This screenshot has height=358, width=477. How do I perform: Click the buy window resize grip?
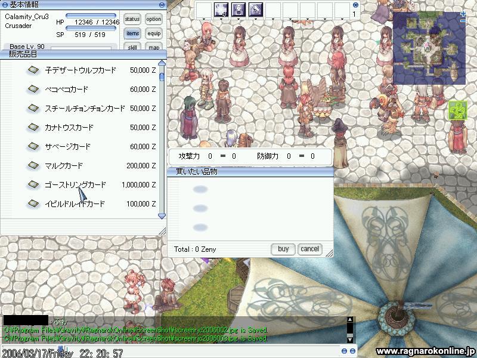pos(329,253)
